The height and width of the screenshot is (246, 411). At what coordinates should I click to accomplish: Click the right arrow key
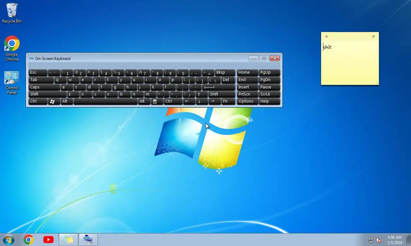click(215, 102)
